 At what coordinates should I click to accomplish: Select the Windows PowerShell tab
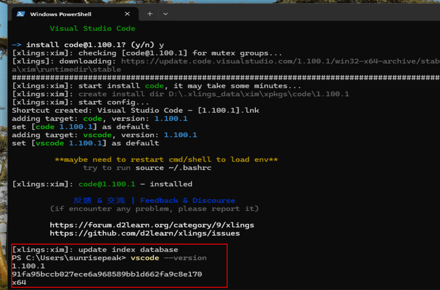(x=75, y=14)
